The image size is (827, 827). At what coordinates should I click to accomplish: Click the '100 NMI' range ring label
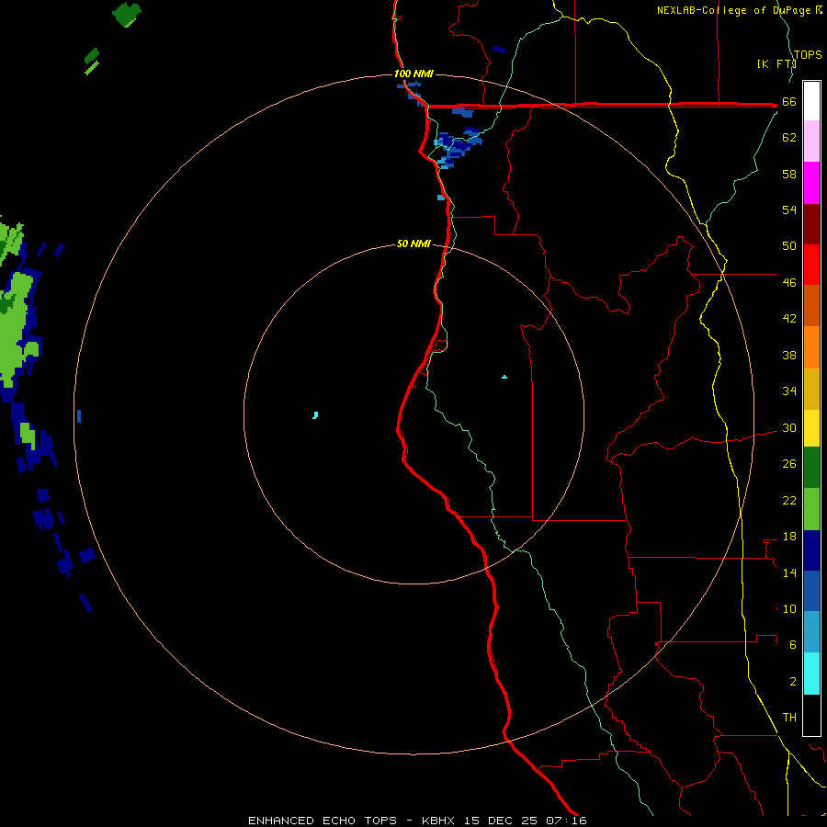tap(413, 74)
